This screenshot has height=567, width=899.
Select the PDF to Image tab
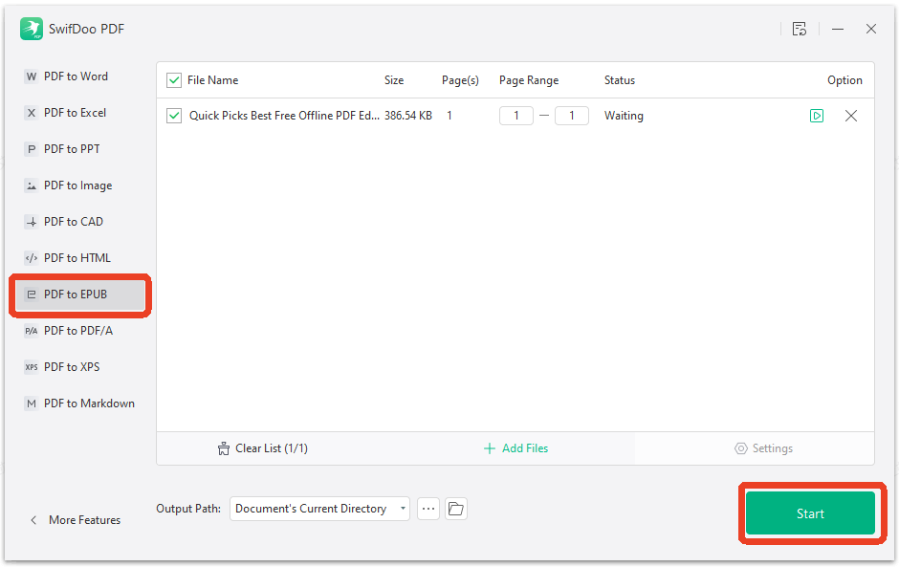80,185
